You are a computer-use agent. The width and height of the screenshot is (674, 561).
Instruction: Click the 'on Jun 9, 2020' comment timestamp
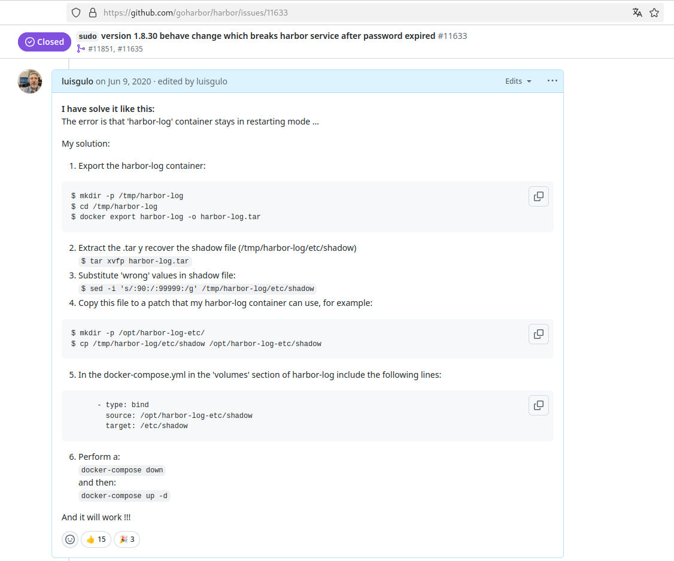[123, 81]
